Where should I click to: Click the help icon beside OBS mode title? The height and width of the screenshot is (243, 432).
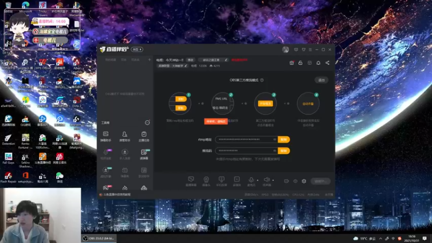(x=262, y=80)
